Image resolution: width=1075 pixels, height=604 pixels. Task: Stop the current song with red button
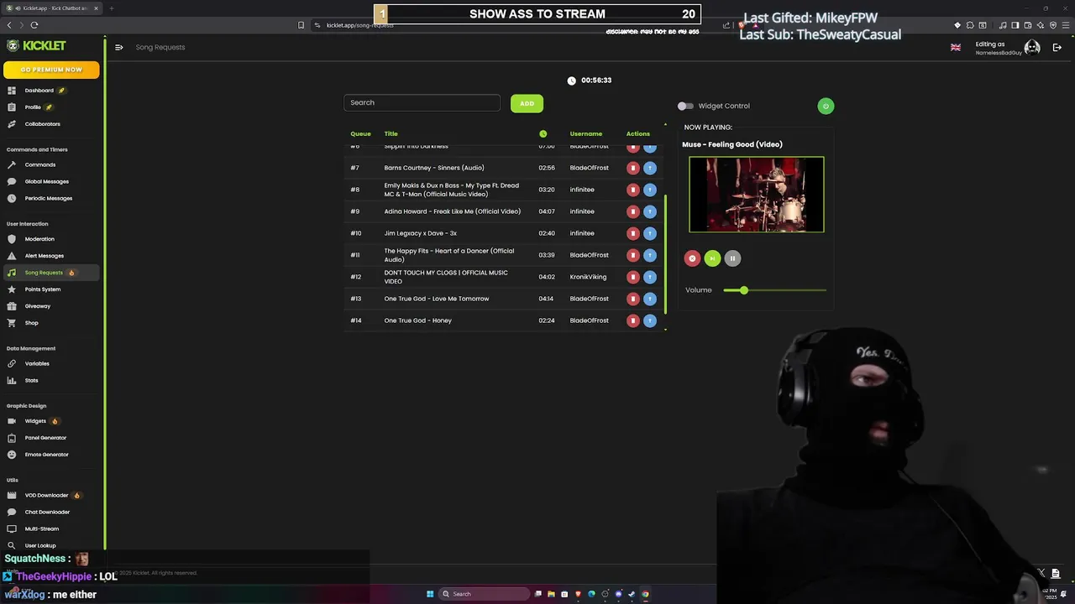(x=692, y=258)
